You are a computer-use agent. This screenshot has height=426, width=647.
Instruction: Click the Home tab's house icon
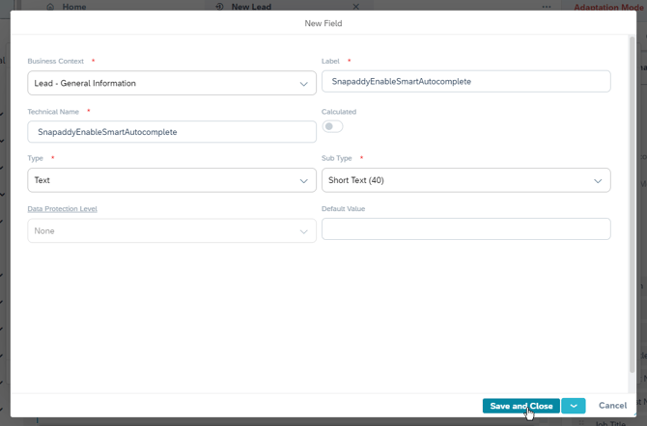[51, 6]
